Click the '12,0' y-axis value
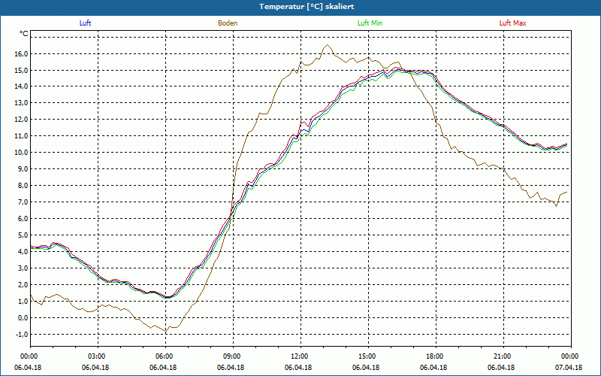The image size is (601, 376). (22, 120)
